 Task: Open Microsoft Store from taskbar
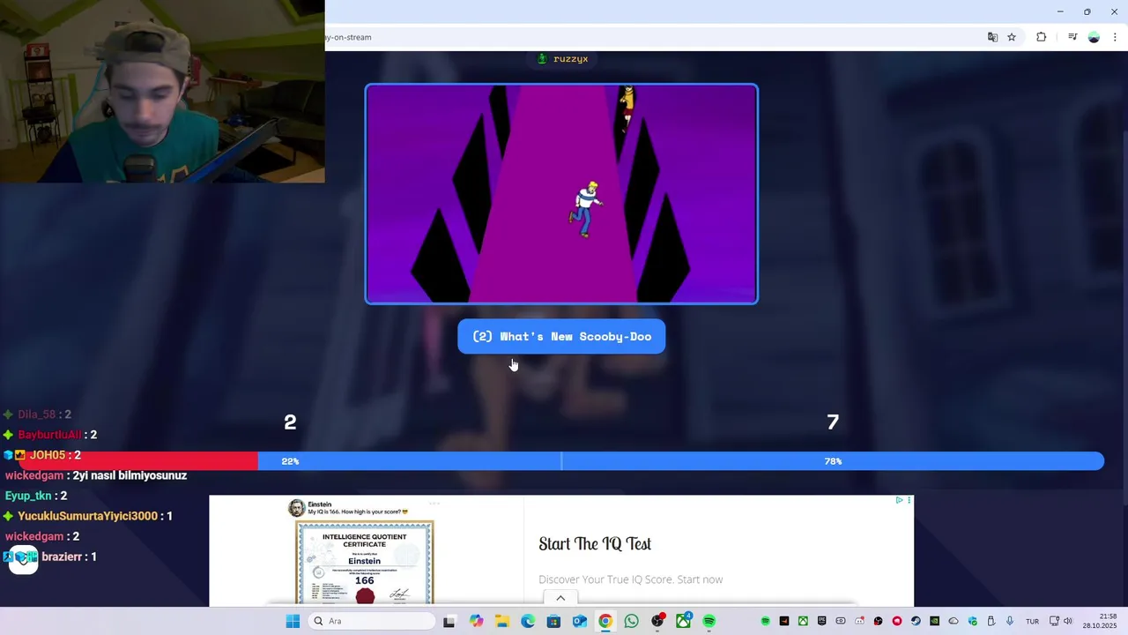click(x=553, y=621)
